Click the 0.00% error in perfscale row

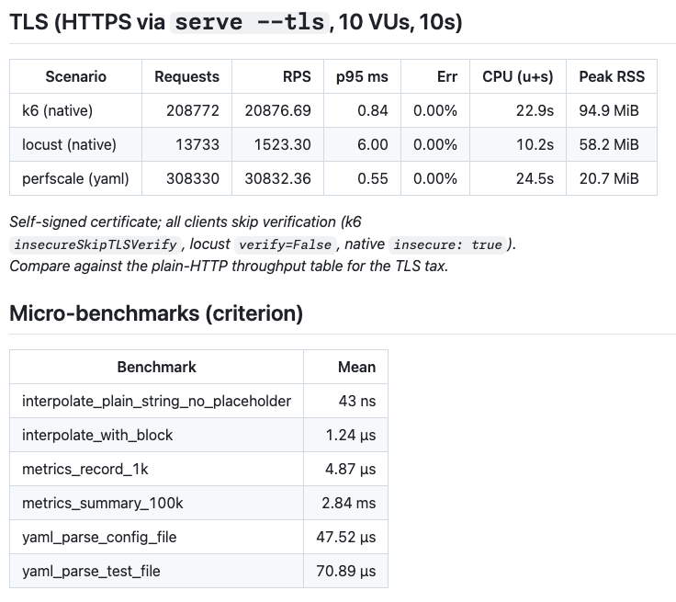pos(435,178)
